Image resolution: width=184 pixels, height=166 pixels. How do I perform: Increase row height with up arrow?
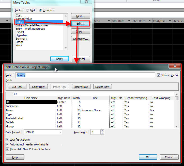click(x=102, y=131)
